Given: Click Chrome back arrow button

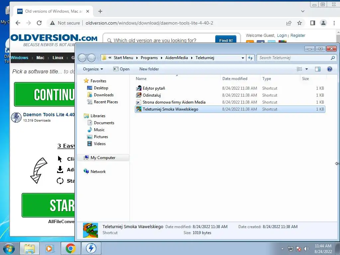Looking at the screenshot, I should [18, 23].
